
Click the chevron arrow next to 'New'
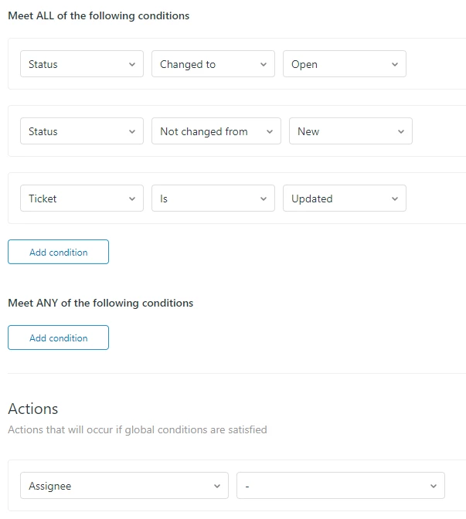(401, 132)
